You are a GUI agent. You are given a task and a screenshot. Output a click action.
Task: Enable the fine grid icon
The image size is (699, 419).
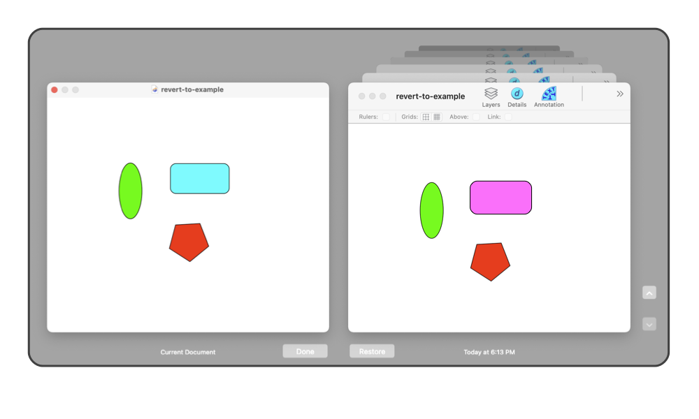pos(437,117)
